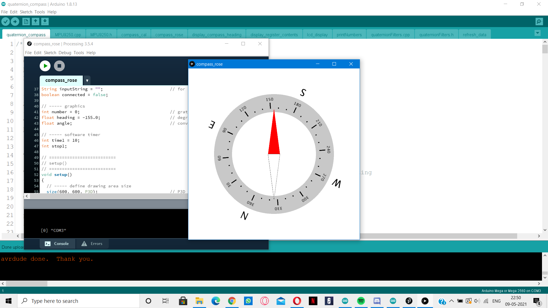Open Spotify from the taskbar
548x308 pixels.
click(x=361, y=301)
